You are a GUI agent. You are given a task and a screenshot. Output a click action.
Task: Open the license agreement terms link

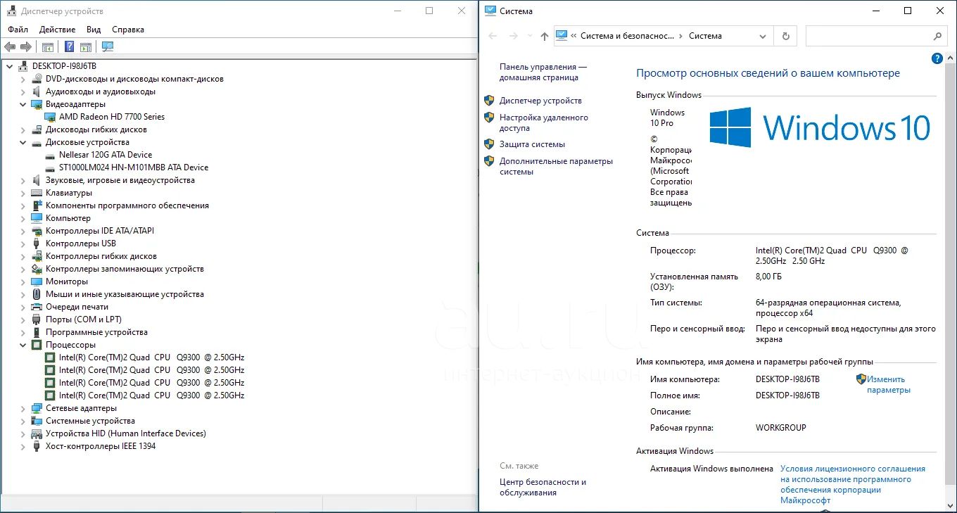[853, 484]
